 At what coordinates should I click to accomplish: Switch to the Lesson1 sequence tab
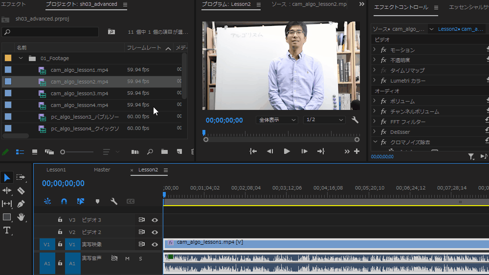click(56, 169)
